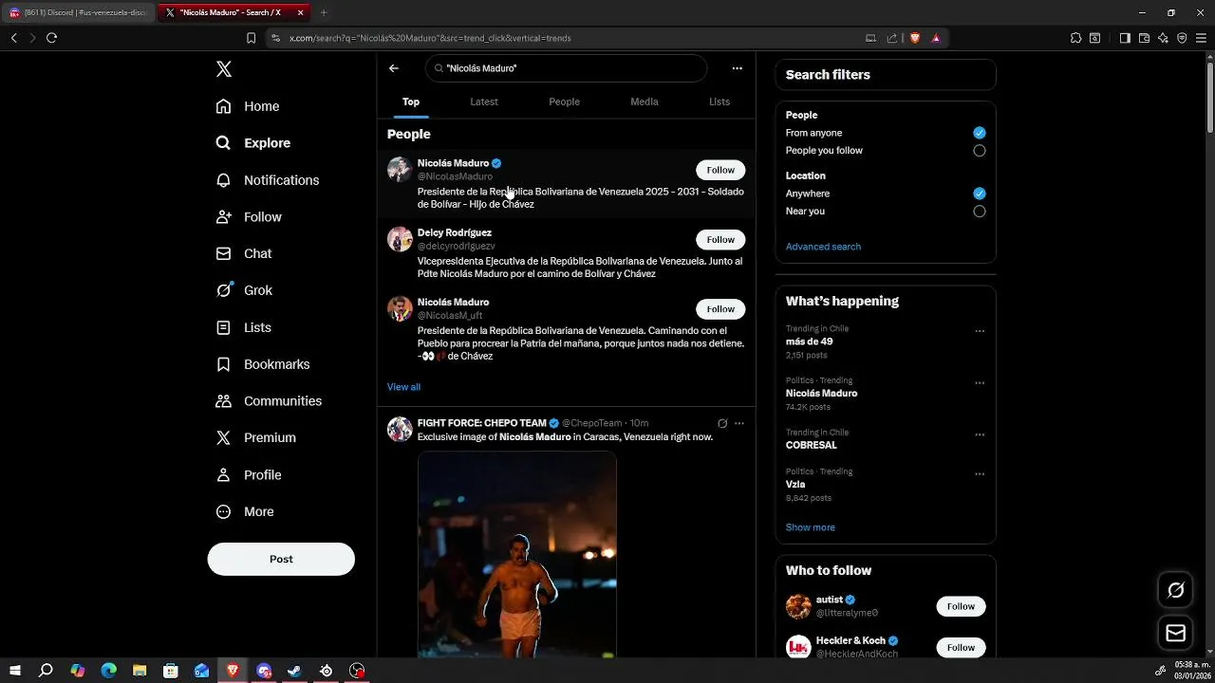Open Premium in the X sidebar
This screenshot has height=683, width=1215.
pyautogui.click(x=256, y=437)
